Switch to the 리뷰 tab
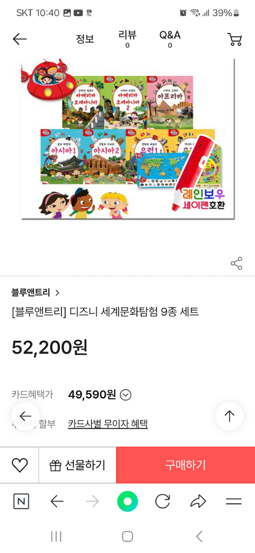 (x=127, y=39)
